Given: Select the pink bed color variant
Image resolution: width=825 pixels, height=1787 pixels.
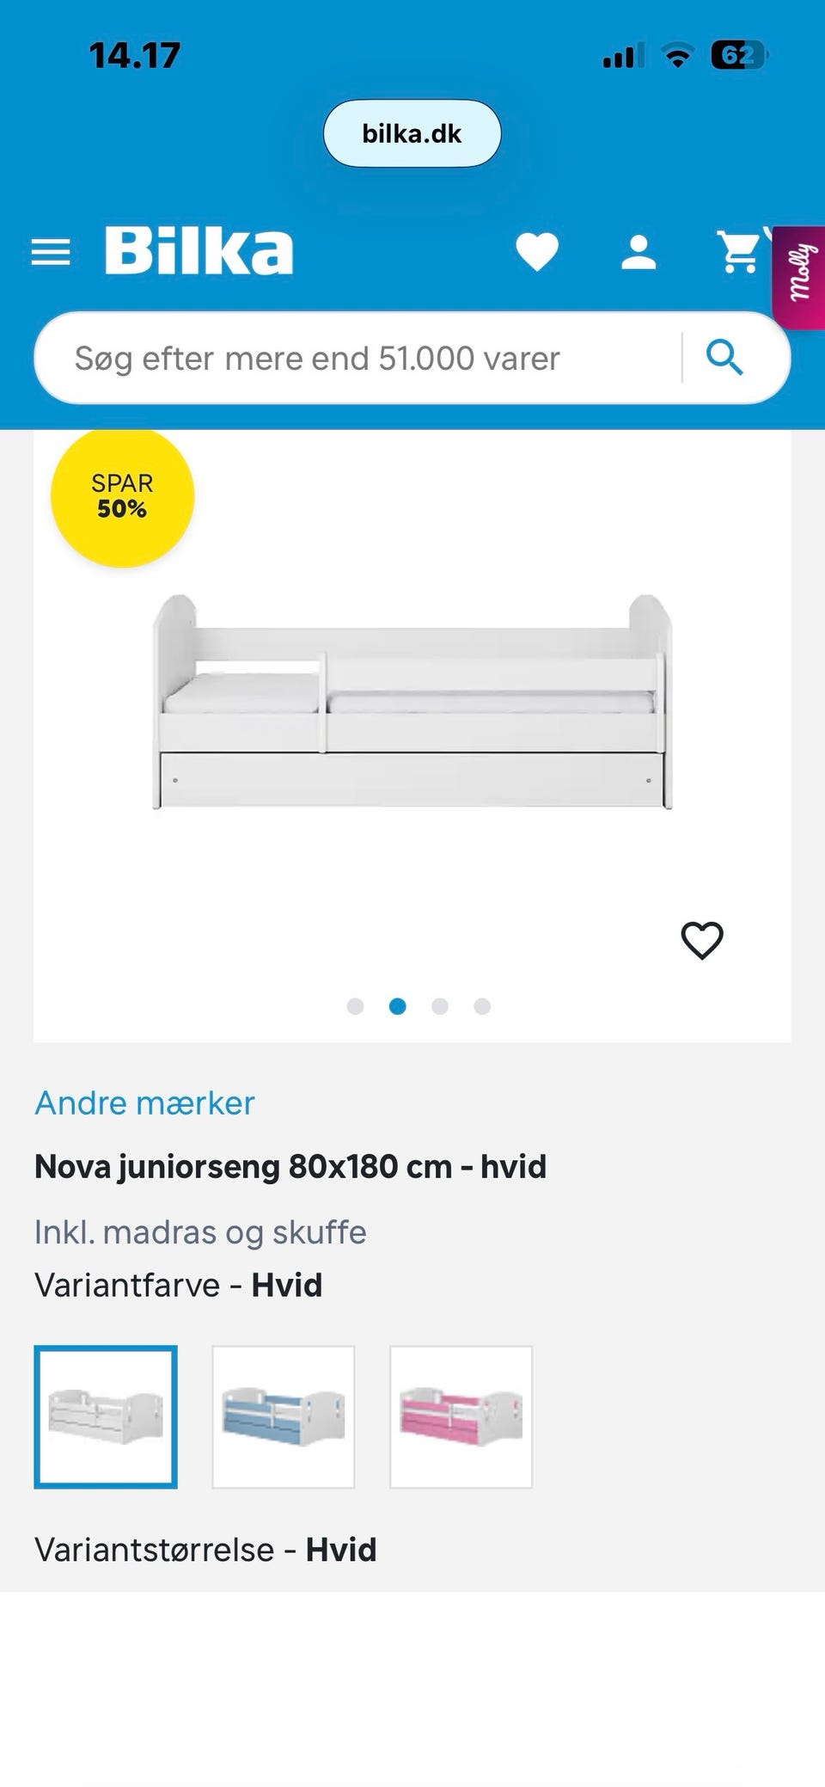Looking at the screenshot, I should pyautogui.click(x=461, y=1416).
